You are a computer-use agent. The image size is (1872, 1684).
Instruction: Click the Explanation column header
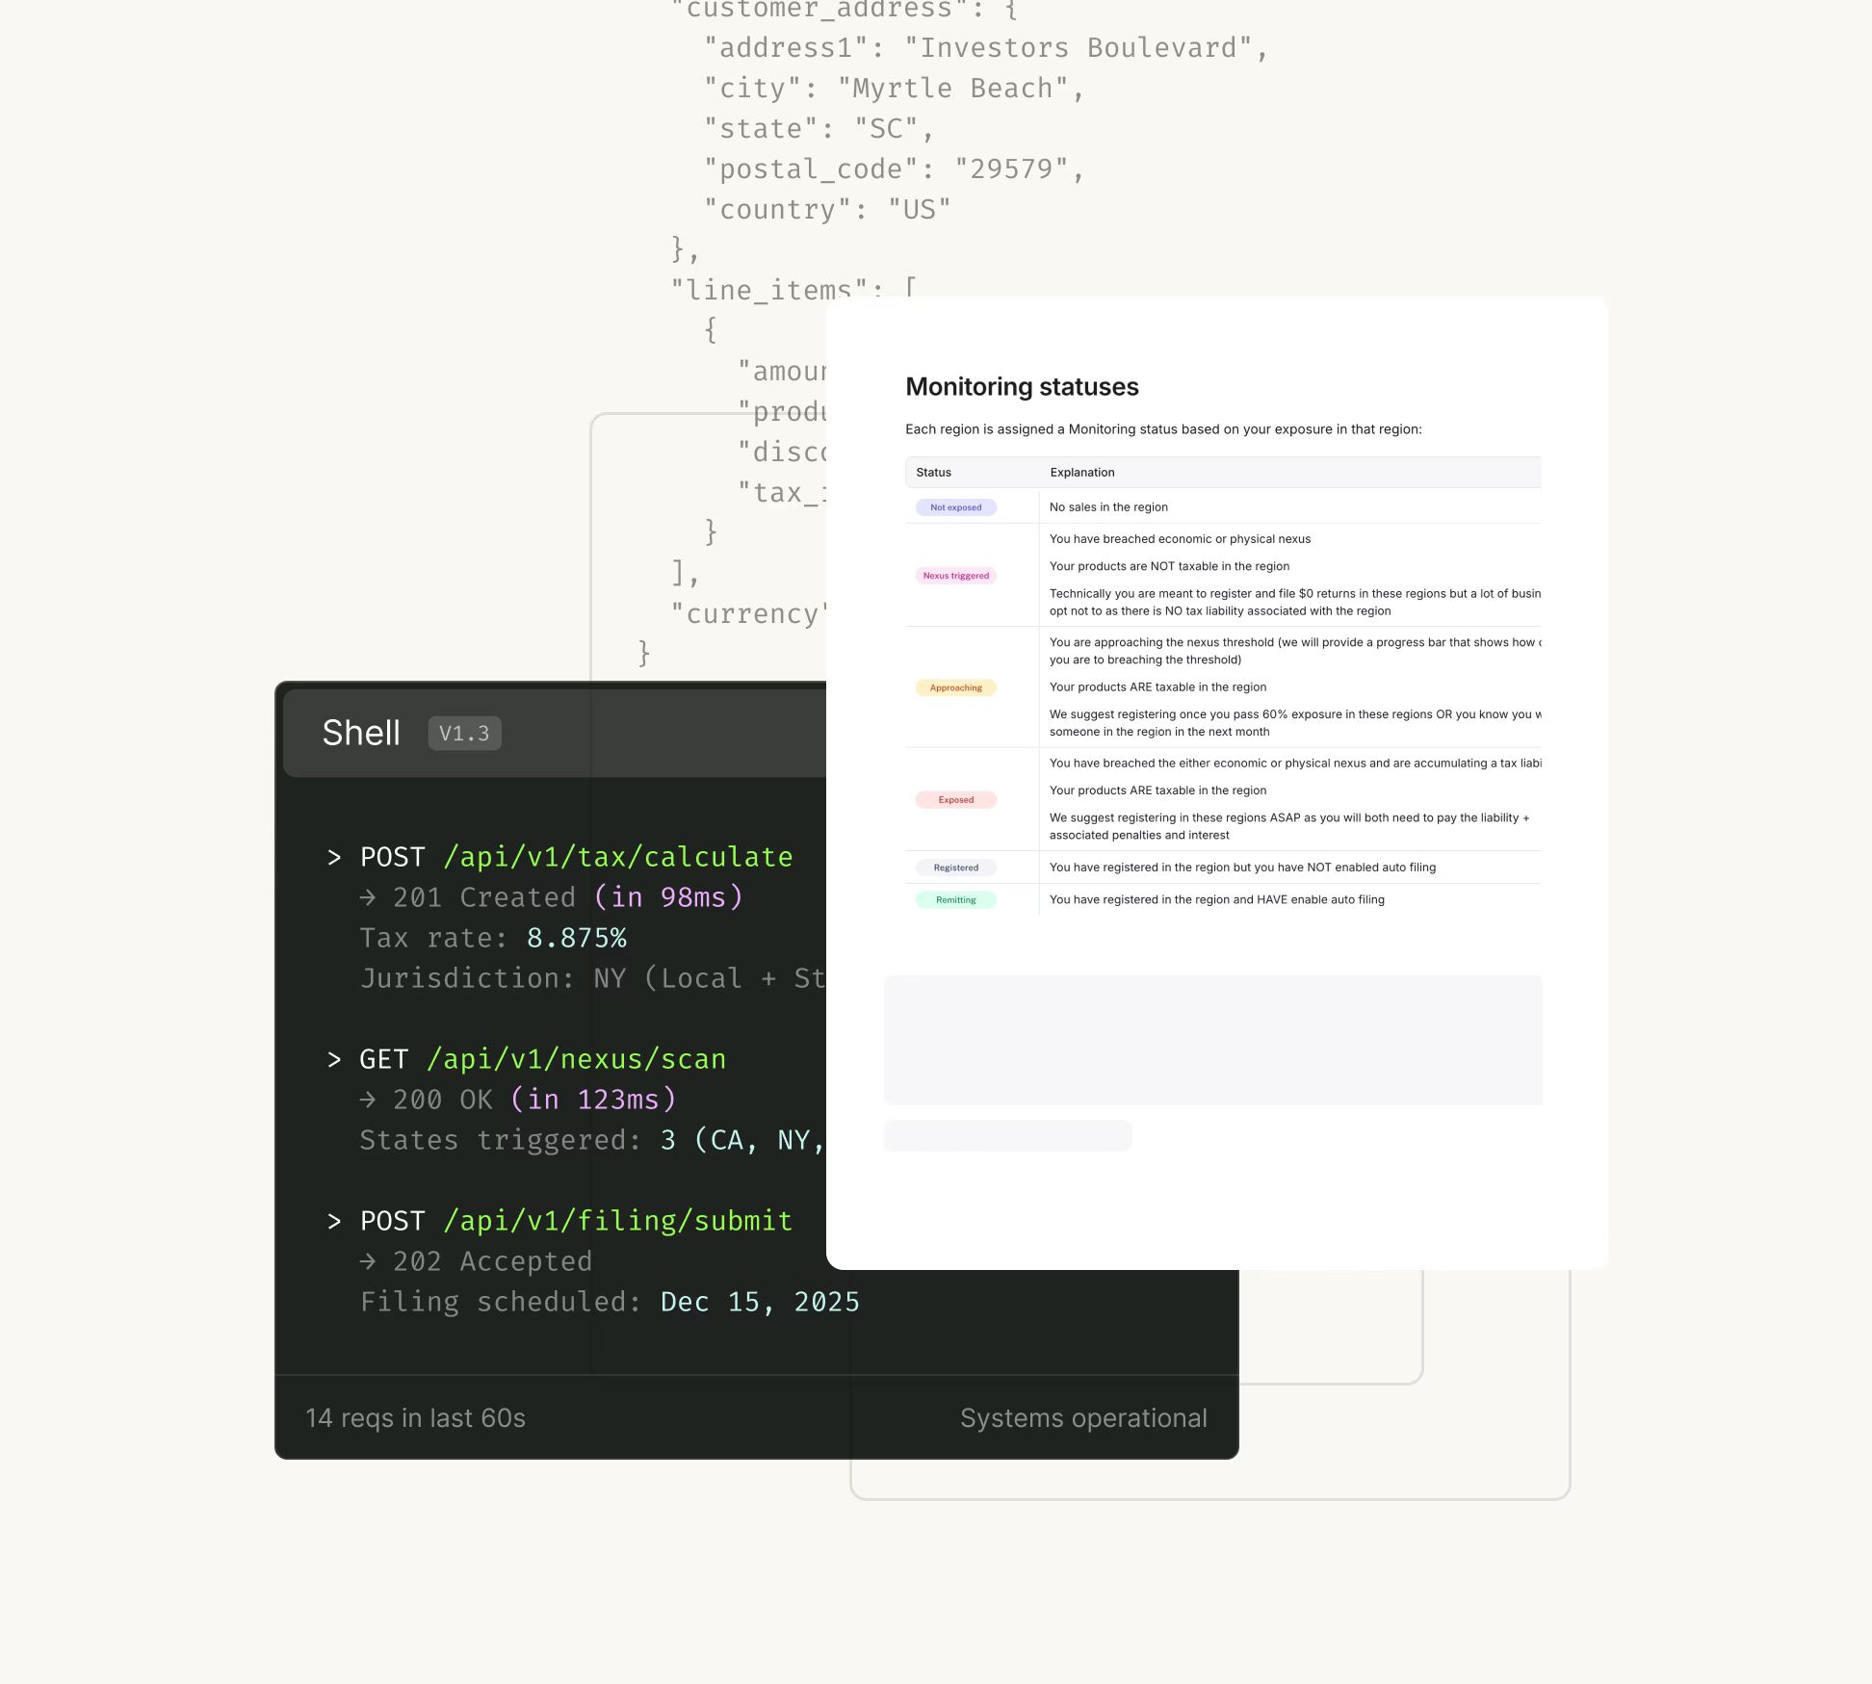point(1081,473)
